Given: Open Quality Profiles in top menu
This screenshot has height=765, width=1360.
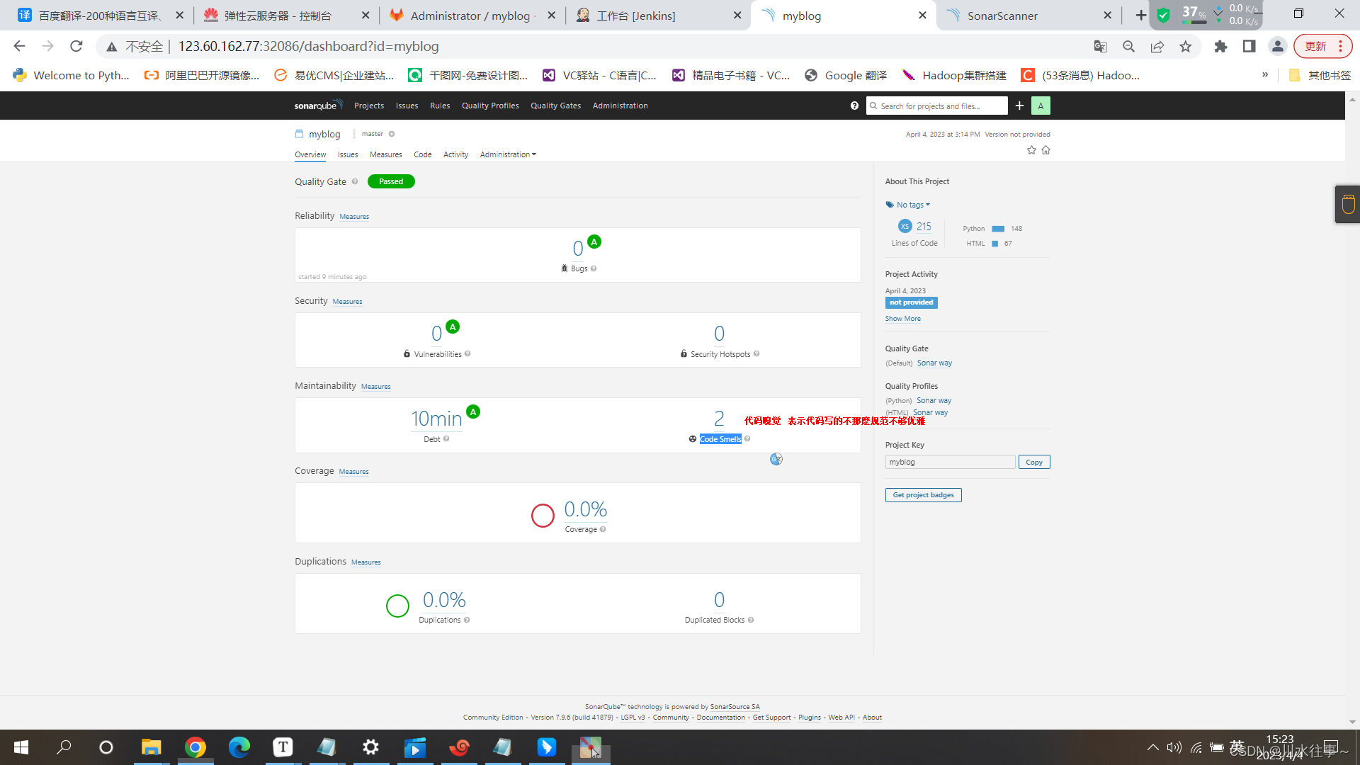Looking at the screenshot, I should coord(490,106).
